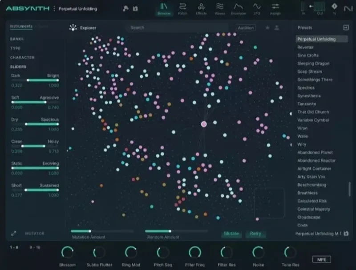
Task: Click the Retry button
Action: point(255,234)
